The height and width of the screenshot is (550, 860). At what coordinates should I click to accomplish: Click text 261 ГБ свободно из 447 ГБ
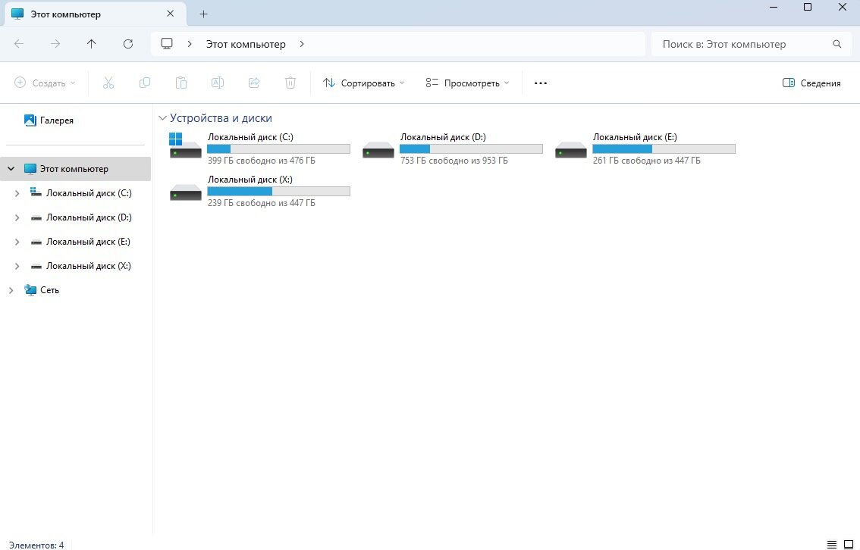(647, 161)
